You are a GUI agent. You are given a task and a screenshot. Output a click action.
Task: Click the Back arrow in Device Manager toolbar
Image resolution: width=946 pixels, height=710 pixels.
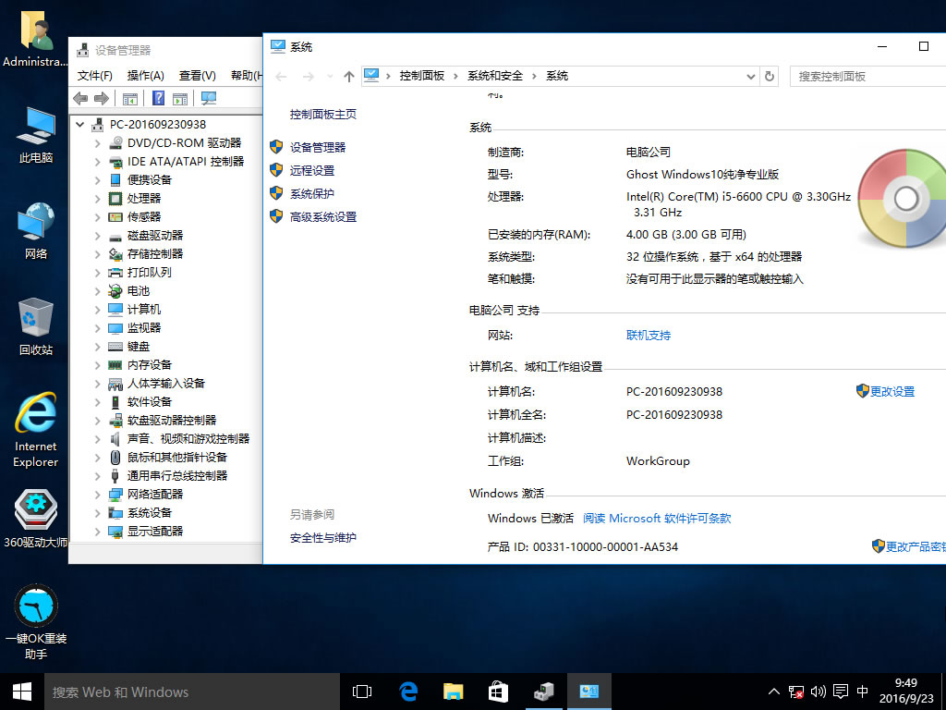point(81,99)
